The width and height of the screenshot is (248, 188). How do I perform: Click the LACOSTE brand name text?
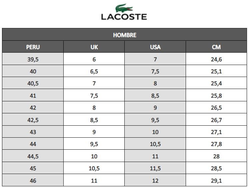click(124, 17)
